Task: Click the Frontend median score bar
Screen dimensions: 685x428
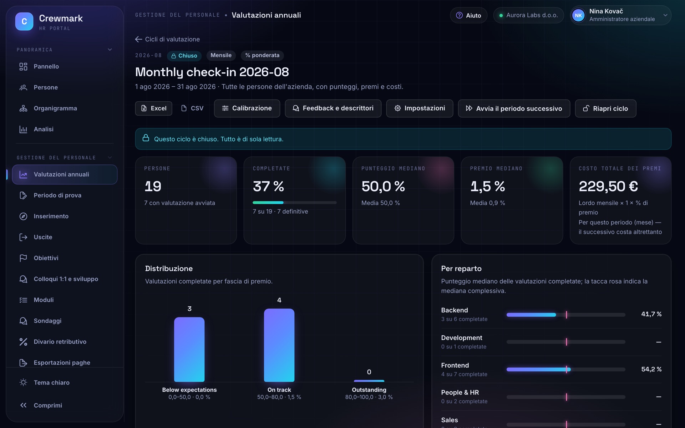Action: (566, 370)
